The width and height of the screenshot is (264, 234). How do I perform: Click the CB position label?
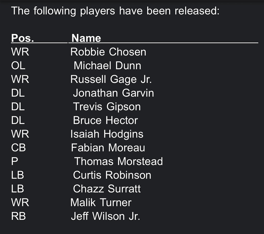tap(18, 148)
